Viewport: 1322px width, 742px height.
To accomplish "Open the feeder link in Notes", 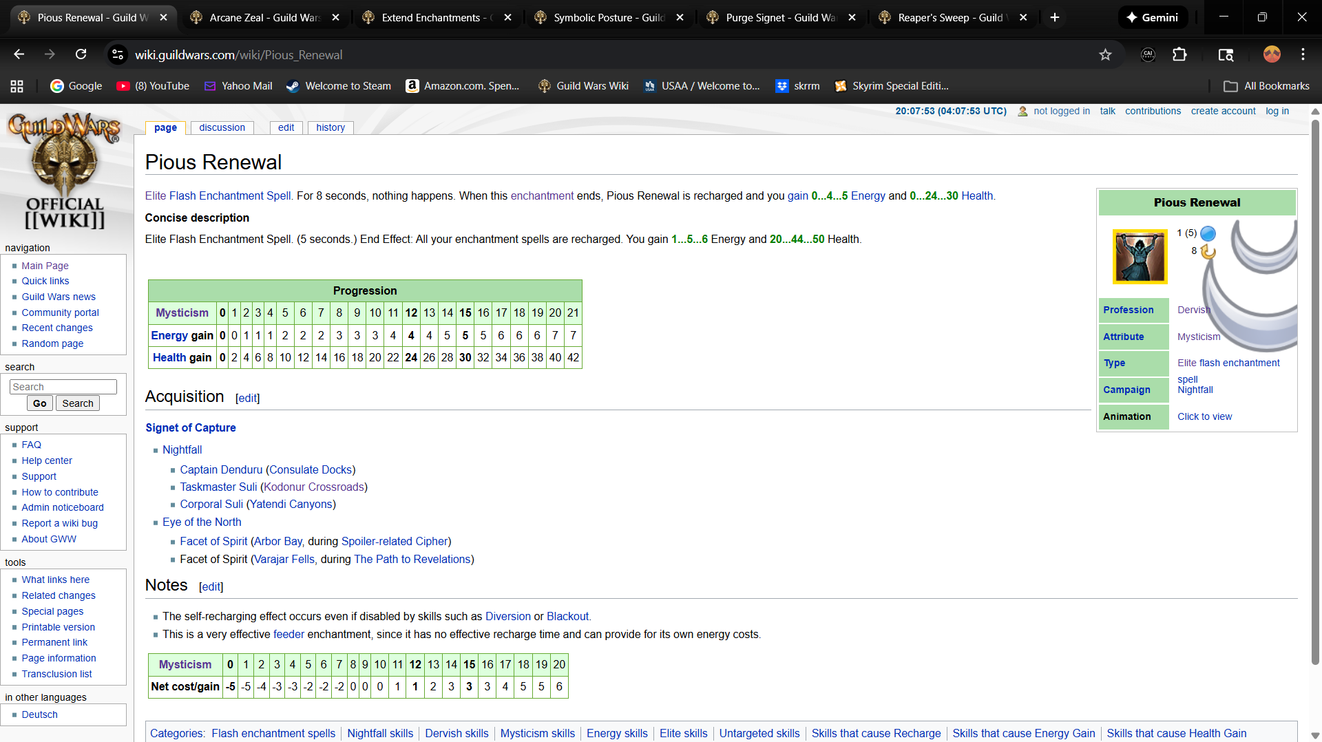I will [x=288, y=634].
